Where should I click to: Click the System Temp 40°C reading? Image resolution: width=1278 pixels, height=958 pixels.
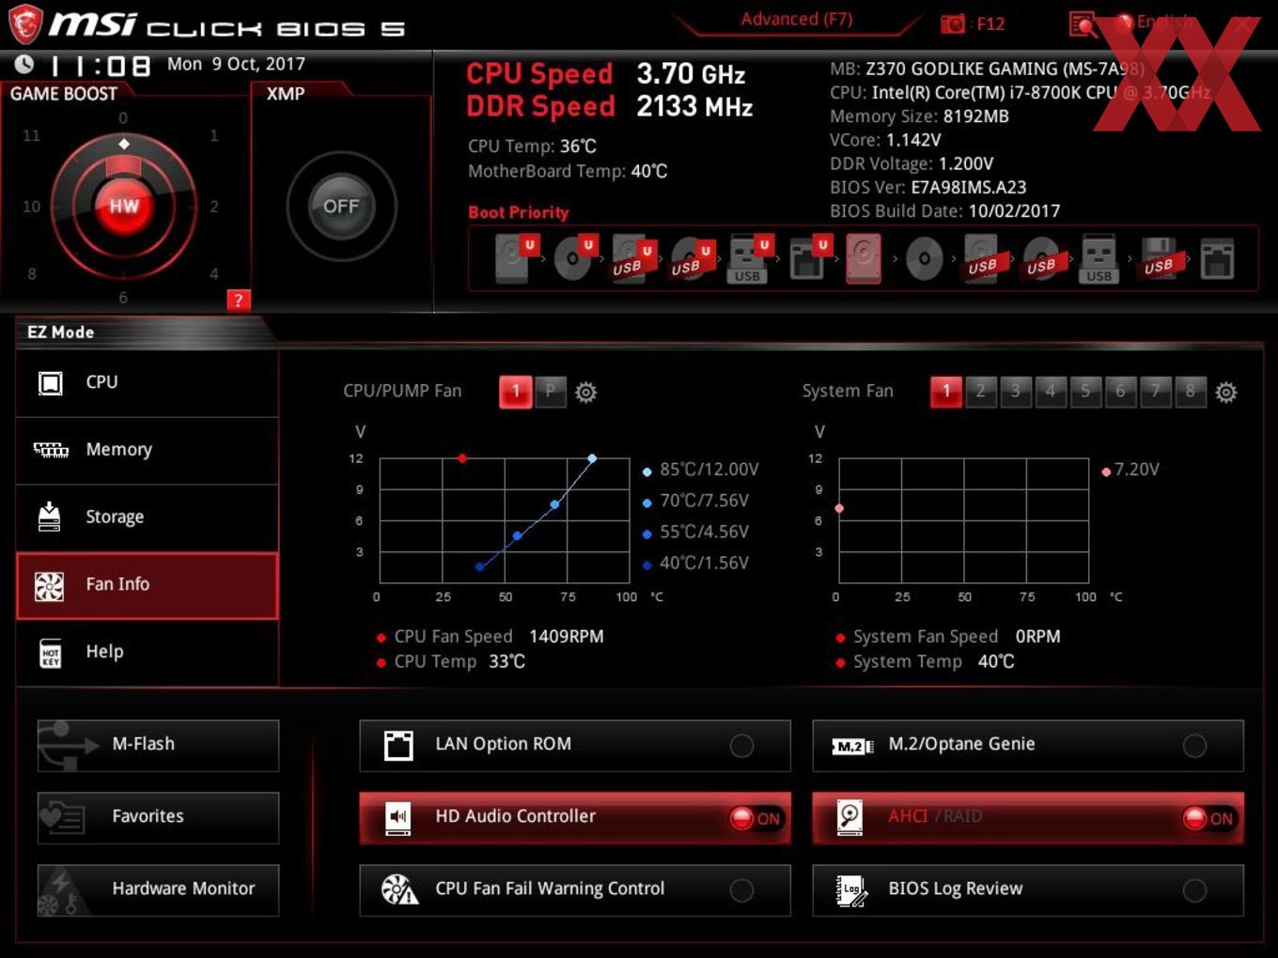(x=925, y=662)
